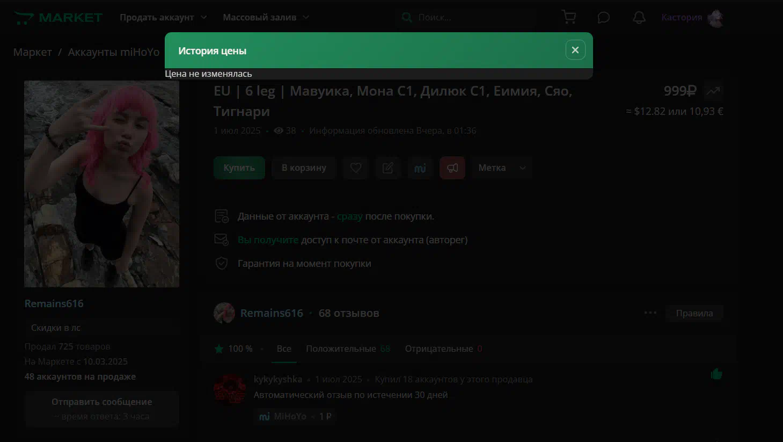The height and width of the screenshot is (442, 783).
Task: Click the email access envelope icon
Action: click(222, 240)
